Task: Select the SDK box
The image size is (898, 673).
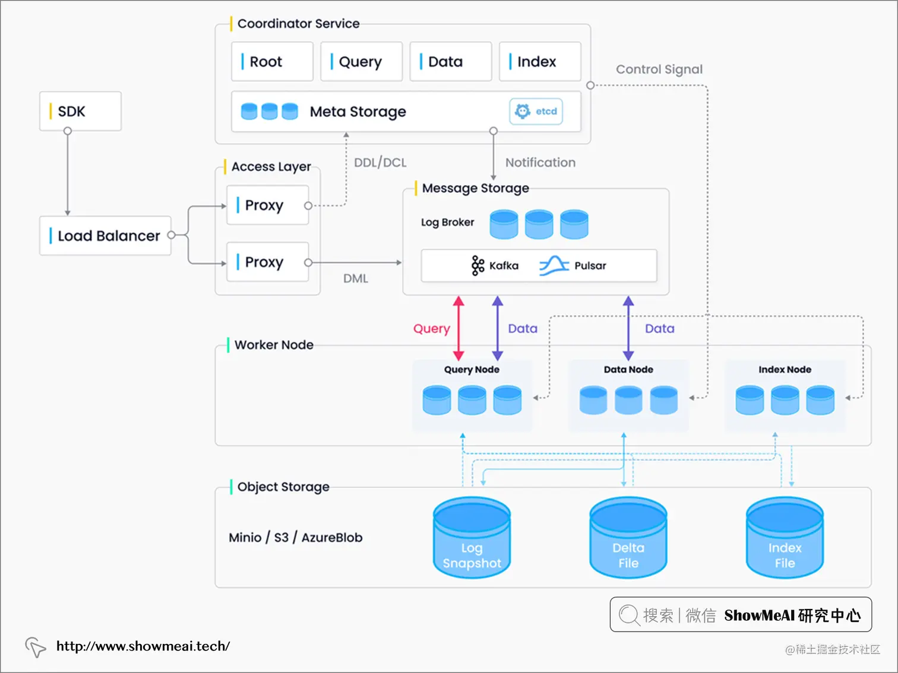Action: coord(80,111)
